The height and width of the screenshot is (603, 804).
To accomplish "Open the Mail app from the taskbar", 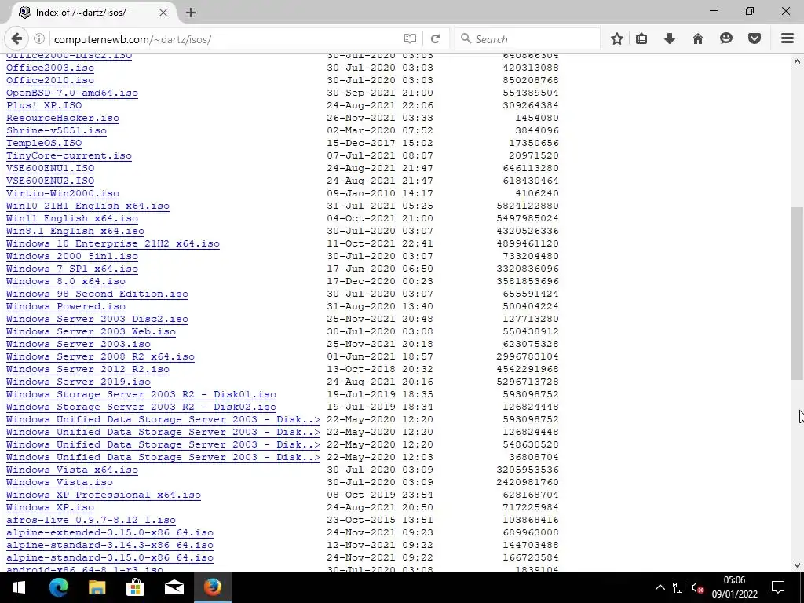I will [x=174, y=587].
